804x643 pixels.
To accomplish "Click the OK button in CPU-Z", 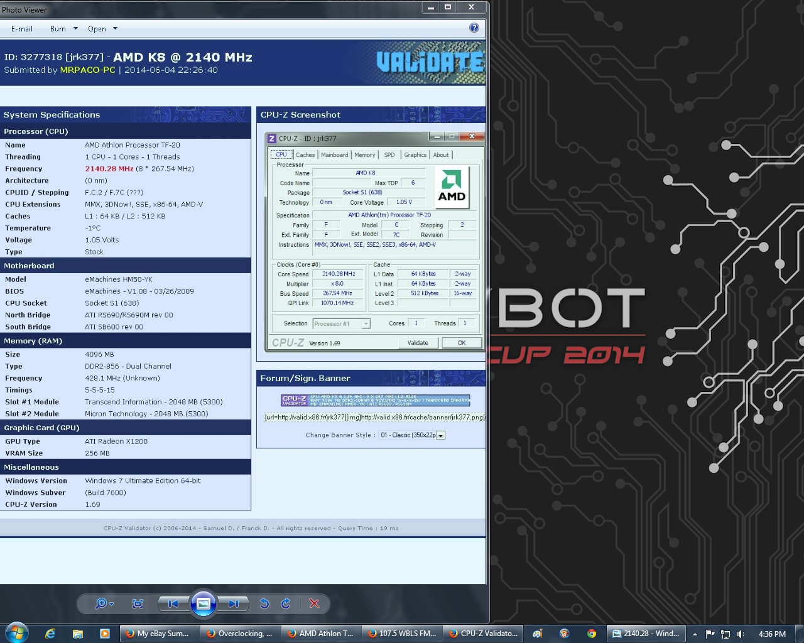I will click(x=462, y=343).
